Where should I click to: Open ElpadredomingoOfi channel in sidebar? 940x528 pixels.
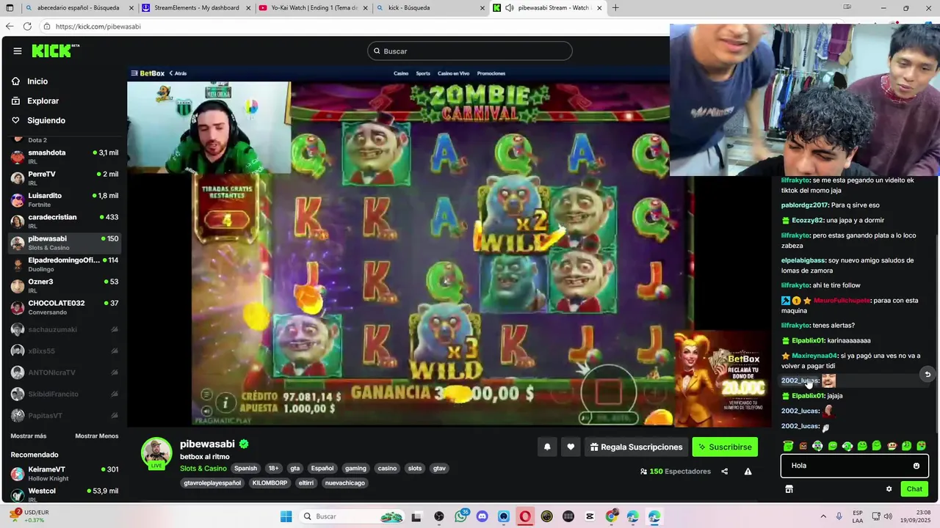pyautogui.click(x=65, y=264)
